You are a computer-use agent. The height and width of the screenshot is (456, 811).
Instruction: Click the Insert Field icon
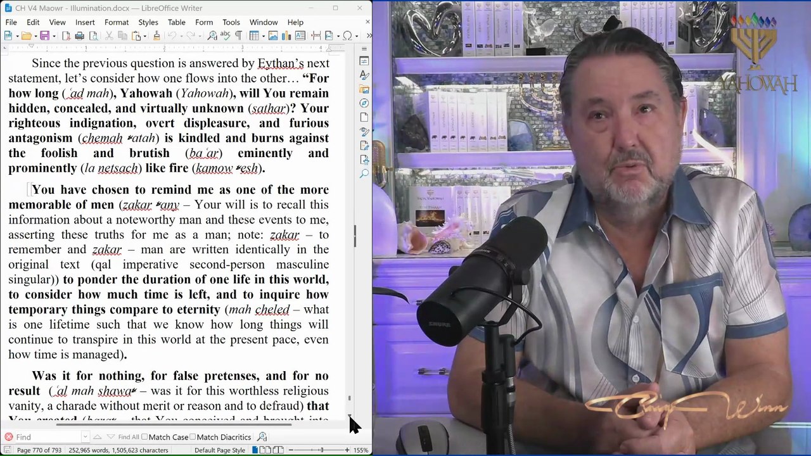329,35
